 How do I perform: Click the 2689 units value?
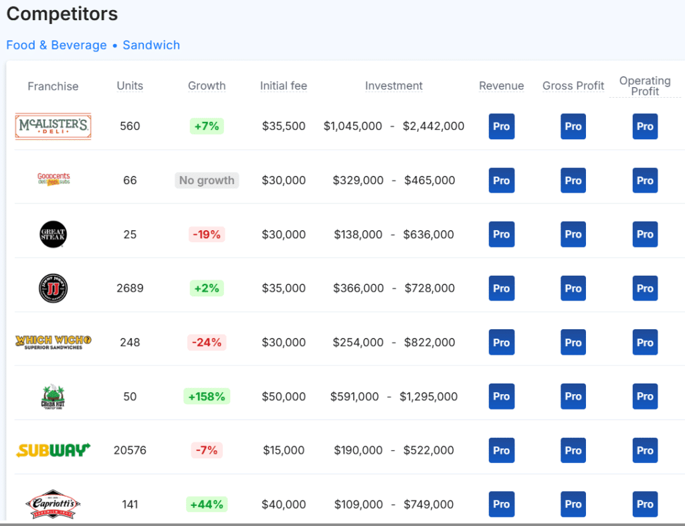(130, 288)
